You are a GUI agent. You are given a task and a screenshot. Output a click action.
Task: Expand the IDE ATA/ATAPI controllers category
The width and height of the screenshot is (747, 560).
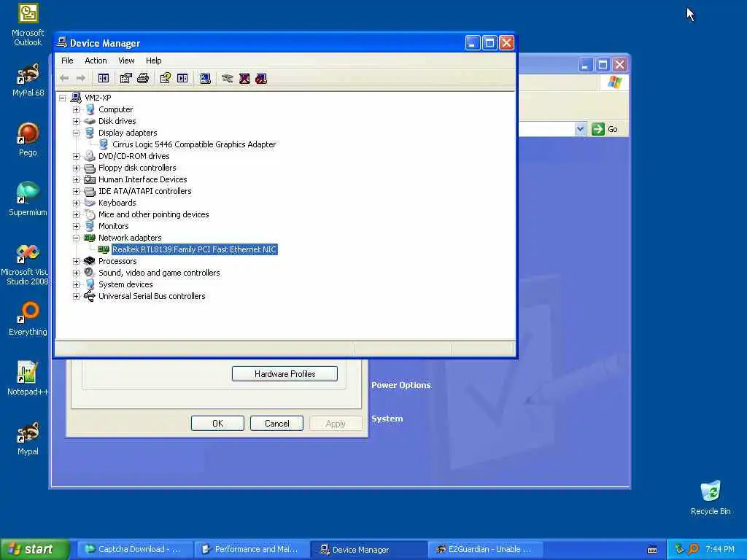click(76, 192)
